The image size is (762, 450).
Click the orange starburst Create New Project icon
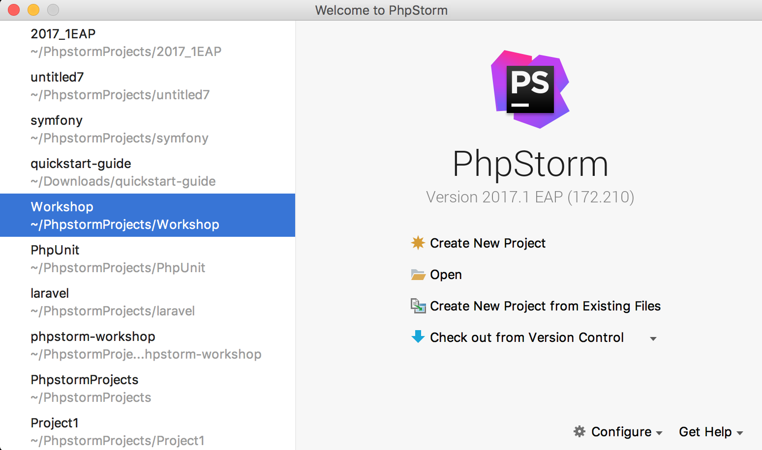pos(418,243)
